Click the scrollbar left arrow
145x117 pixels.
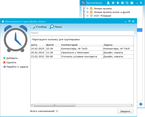(32, 105)
